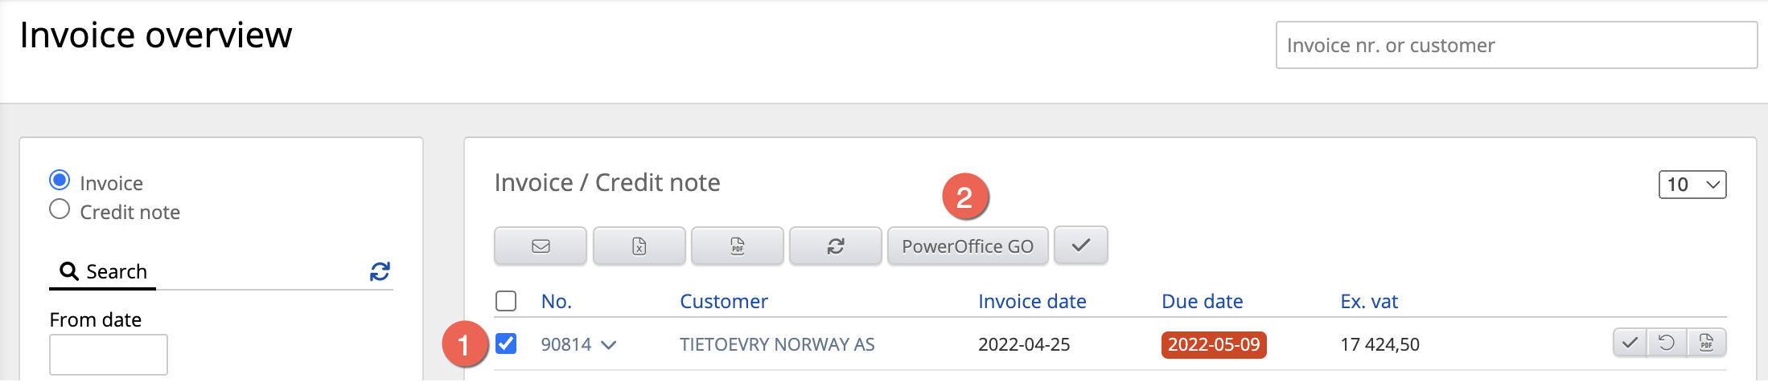Click the blue reset icon next to Search
Viewport: 1768px width, 382px height.
pyautogui.click(x=380, y=272)
